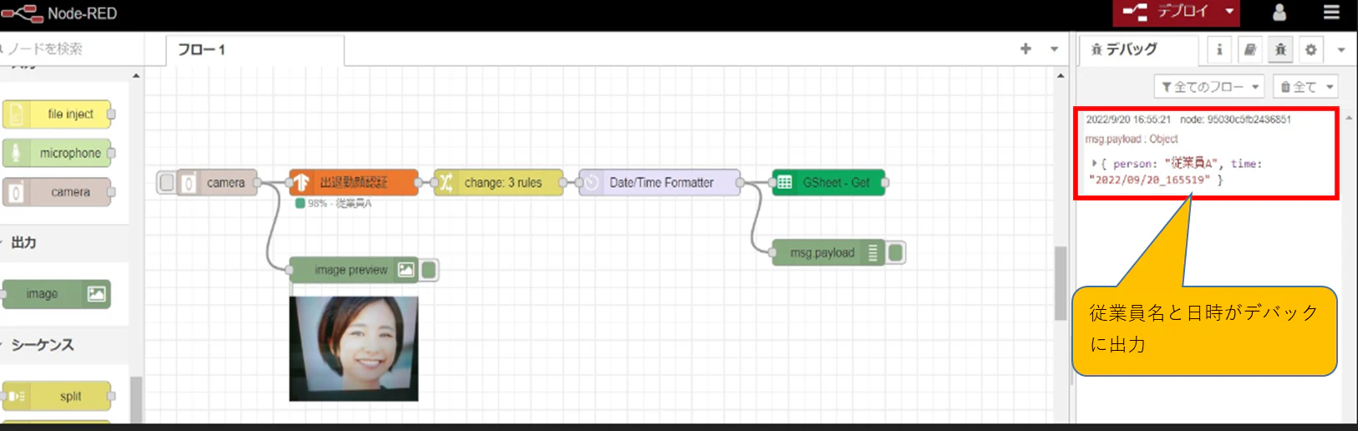Select the file inject palette node
The image size is (1358, 431).
pyautogui.click(x=58, y=114)
